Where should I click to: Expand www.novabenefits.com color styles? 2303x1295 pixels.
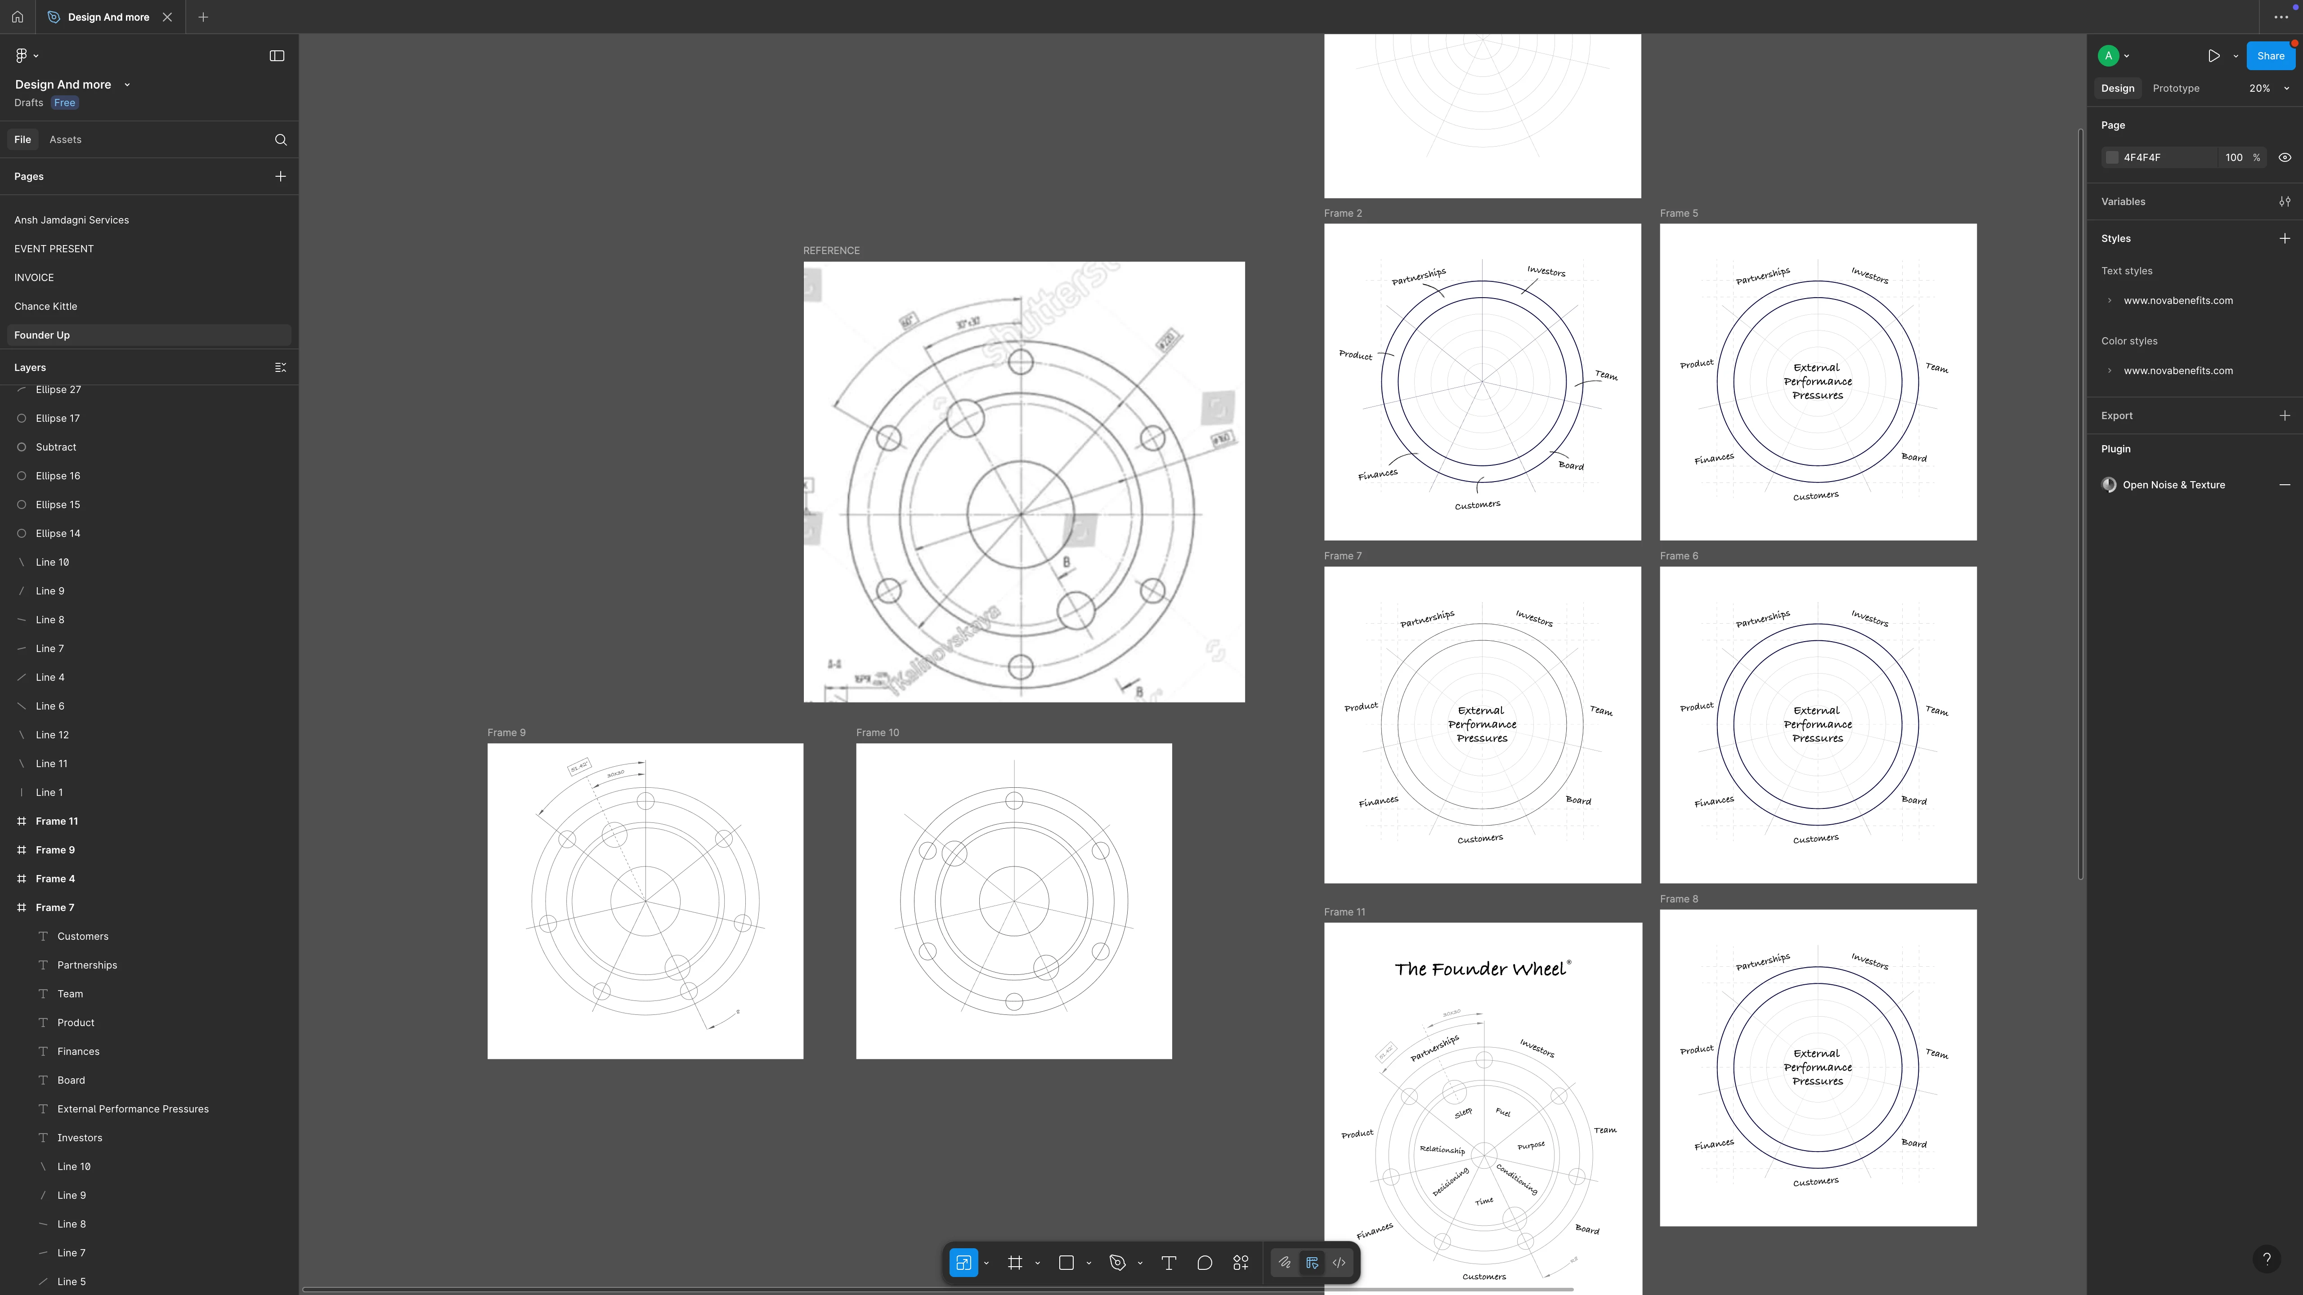(2110, 371)
